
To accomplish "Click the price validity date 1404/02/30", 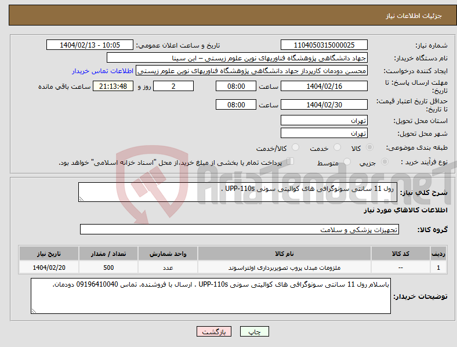I will (x=324, y=104).
